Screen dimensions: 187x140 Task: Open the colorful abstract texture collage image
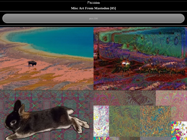point(140,115)
